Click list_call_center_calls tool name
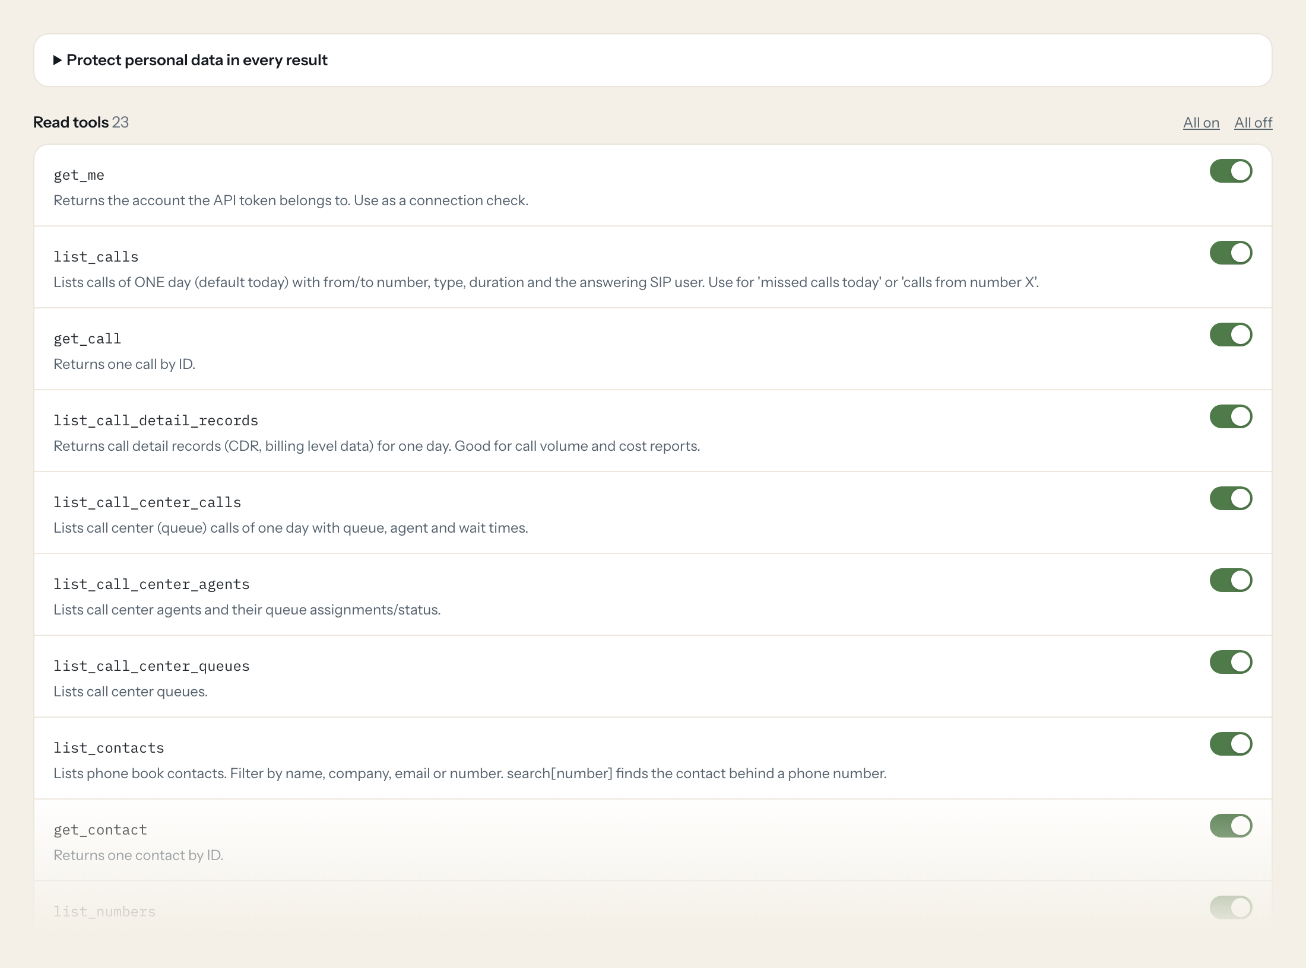Screen dimensions: 1306x968 click(x=147, y=502)
